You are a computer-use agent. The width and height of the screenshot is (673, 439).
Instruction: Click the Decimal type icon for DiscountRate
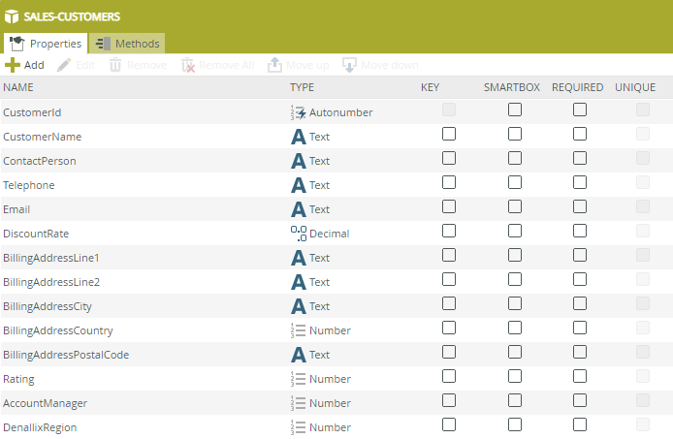[x=299, y=234]
